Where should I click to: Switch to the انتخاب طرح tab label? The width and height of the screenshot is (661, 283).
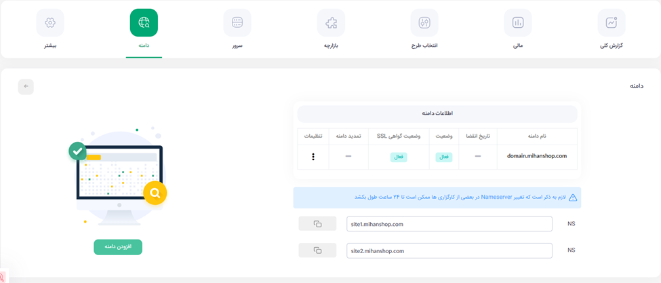pos(424,45)
